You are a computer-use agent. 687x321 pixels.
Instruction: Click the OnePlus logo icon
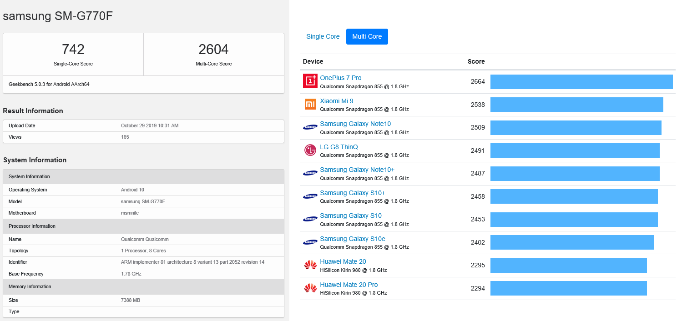pos(310,81)
